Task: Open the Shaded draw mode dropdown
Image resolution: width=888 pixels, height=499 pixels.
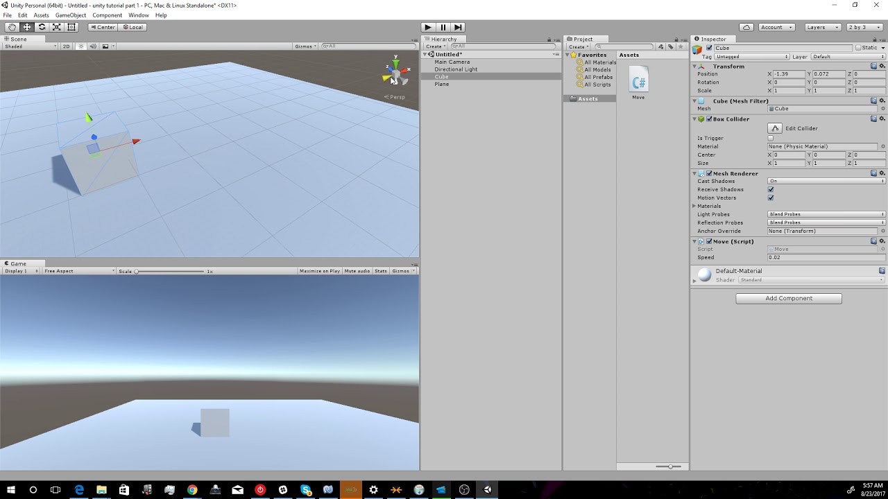Action: tap(31, 46)
